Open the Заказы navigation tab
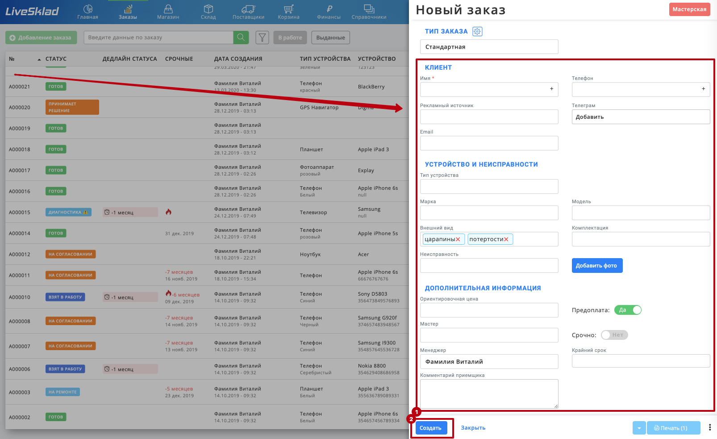Image resolution: width=717 pixels, height=439 pixels. point(128,12)
